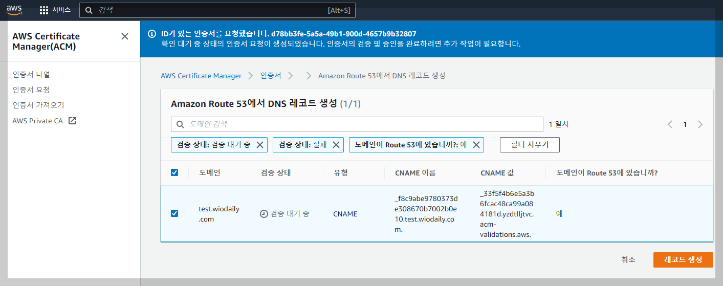Click the _33f5f4b6e5a3b CNAME value cell
The height and width of the screenshot is (286, 723).
tap(507, 214)
